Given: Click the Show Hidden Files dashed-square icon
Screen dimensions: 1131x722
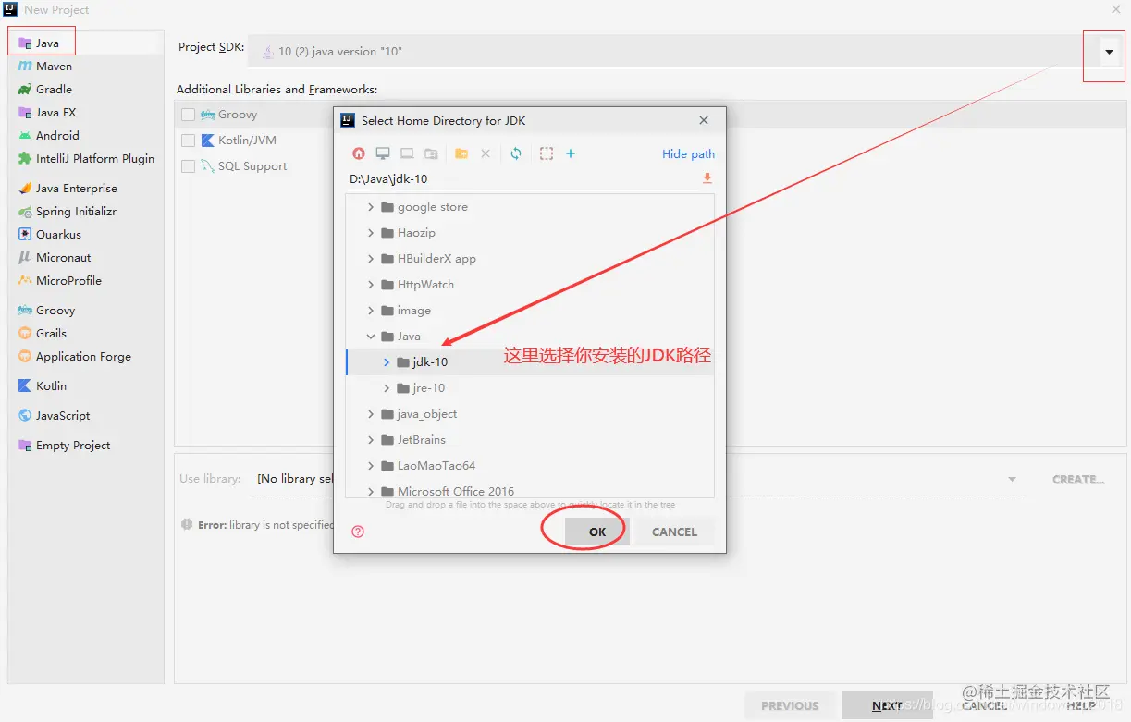Looking at the screenshot, I should pos(547,153).
